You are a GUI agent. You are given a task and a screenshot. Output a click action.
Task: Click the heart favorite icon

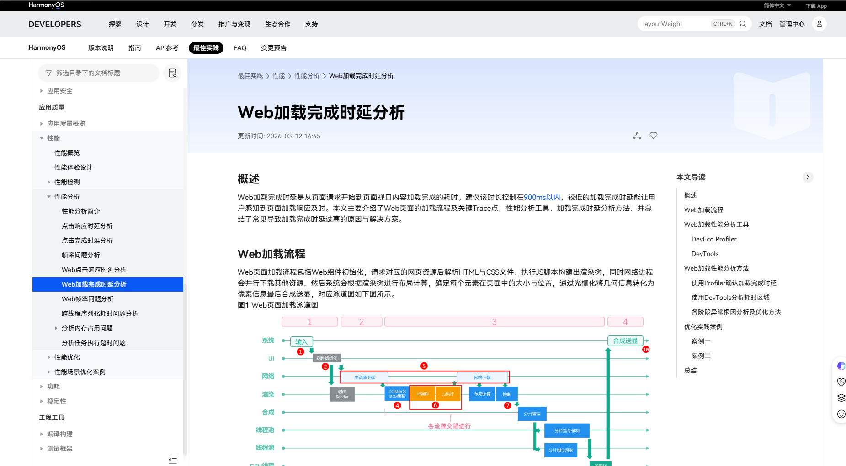point(654,136)
